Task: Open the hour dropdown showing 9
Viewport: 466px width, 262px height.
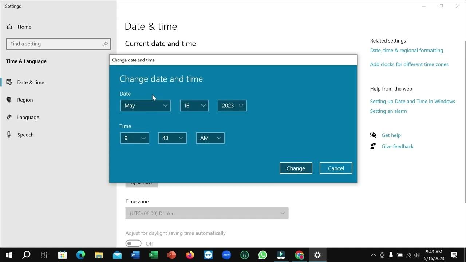Action: (135, 138)
